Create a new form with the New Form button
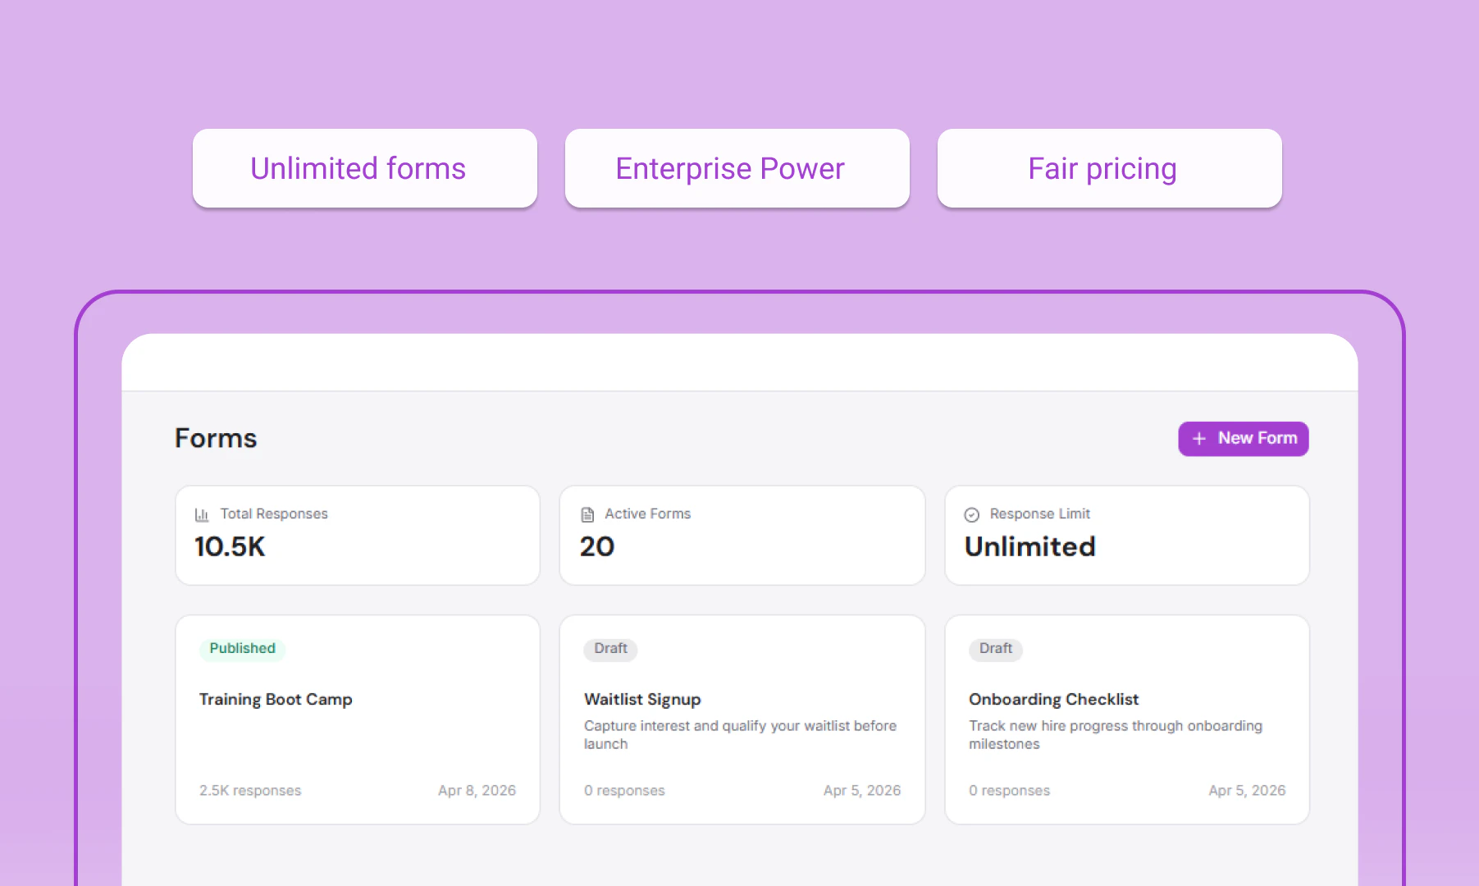Image resolution: width=1479 pixels, height=886 pixels. [1244, 439]
